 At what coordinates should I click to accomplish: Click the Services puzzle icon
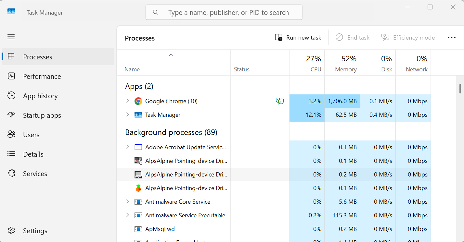point(11,174)
